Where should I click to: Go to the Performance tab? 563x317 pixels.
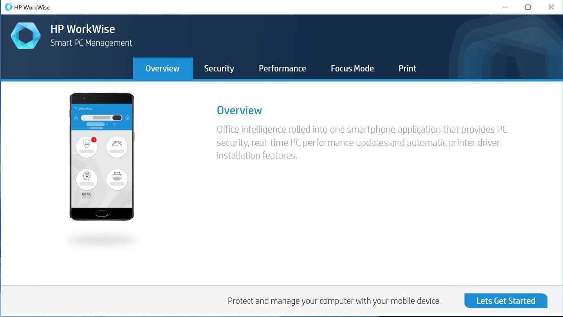tap(282, 68)
